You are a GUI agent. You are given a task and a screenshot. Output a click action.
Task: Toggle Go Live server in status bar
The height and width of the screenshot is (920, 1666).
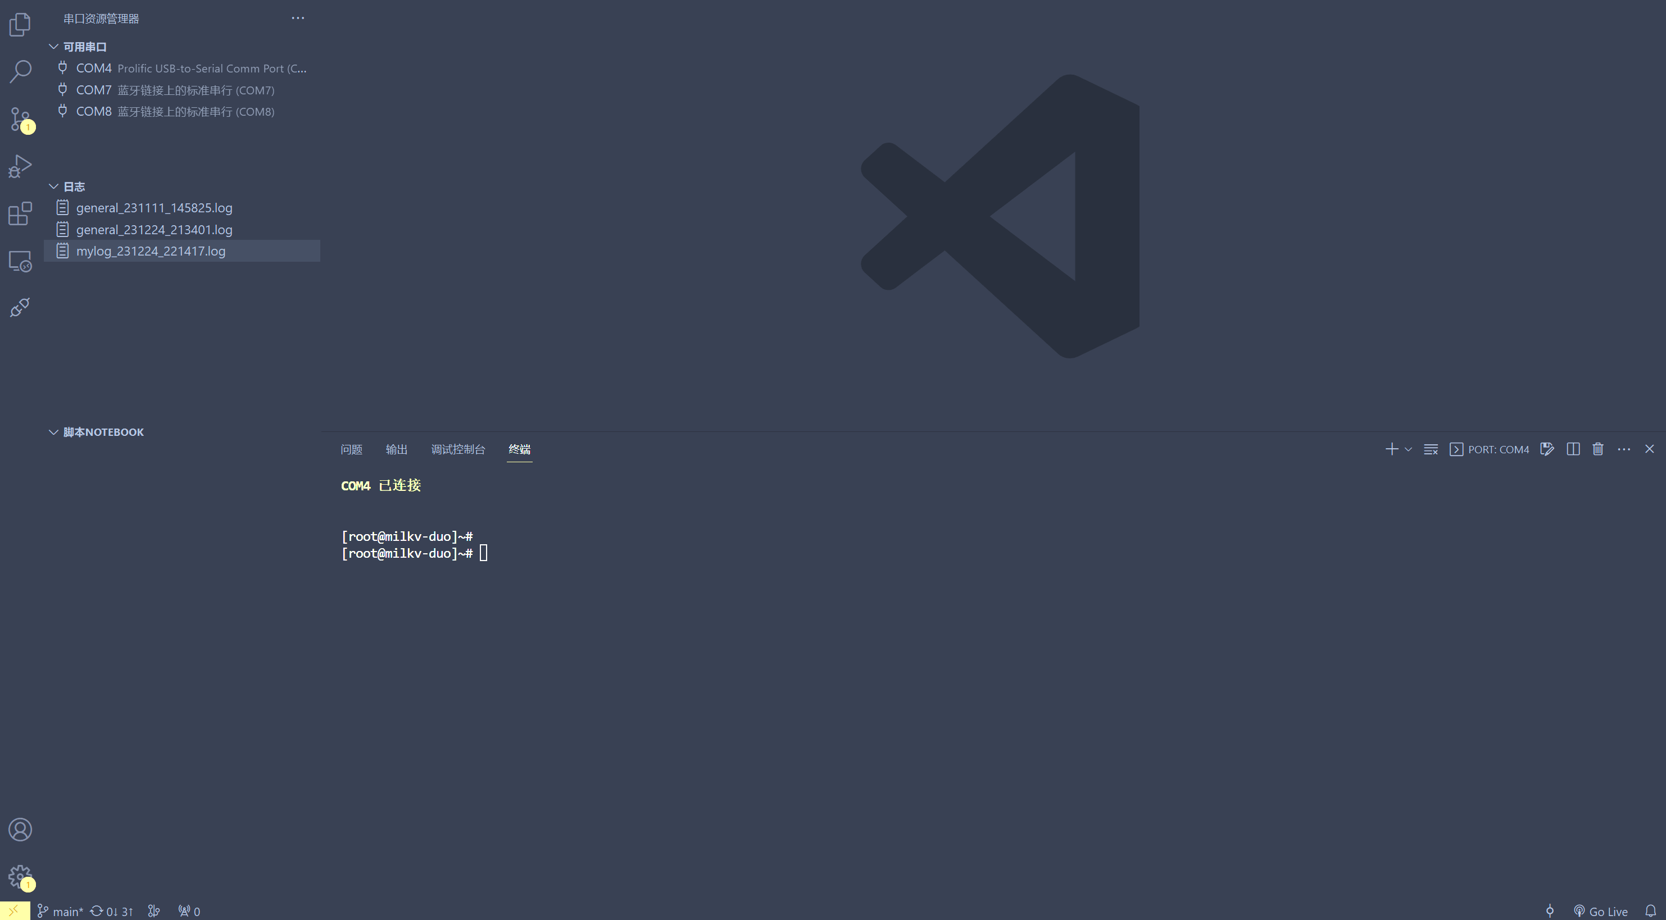(1601, 911)
